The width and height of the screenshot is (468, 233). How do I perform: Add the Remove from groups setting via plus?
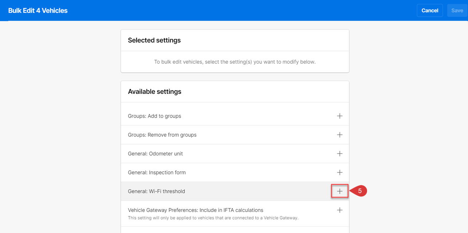[339, 135]
